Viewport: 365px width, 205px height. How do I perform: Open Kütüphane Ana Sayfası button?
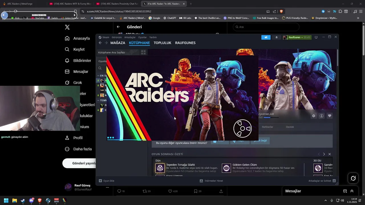pyautogui.click(x=117, y=52)
